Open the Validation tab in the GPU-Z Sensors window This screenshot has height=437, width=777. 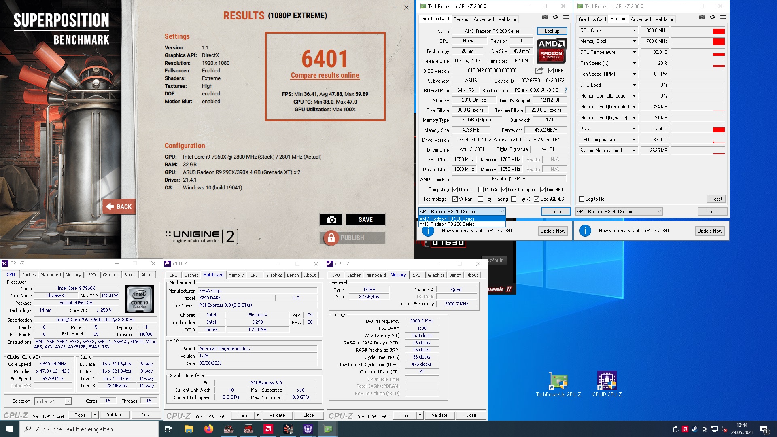click(x=664, y=19)
